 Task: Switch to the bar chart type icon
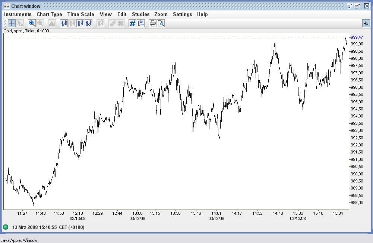coord(52,23)
